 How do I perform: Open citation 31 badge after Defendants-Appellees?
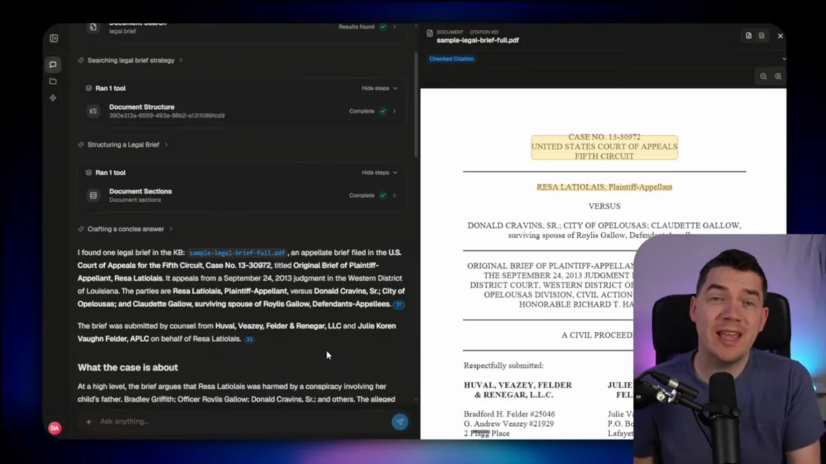(x=399, y=305)
